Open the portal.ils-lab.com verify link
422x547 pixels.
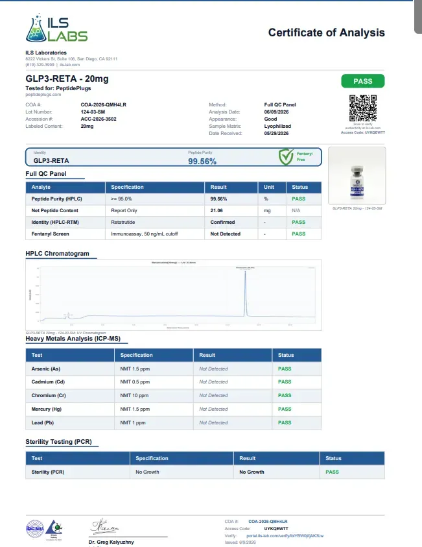tap(285, 535)
